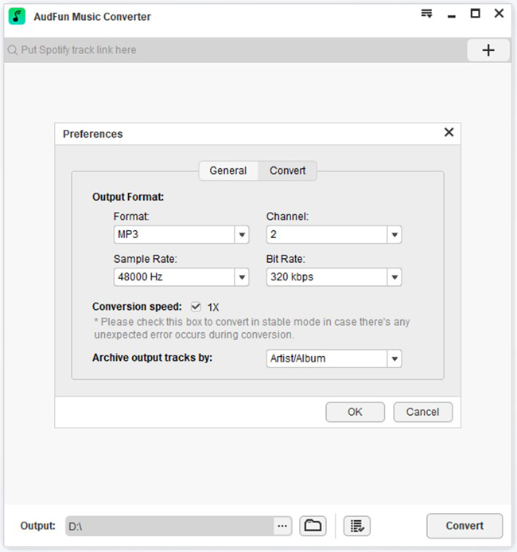Expand the Sample Rate 48000 Hz dropdown
517x552 pixels.
(x=241, y=277)
